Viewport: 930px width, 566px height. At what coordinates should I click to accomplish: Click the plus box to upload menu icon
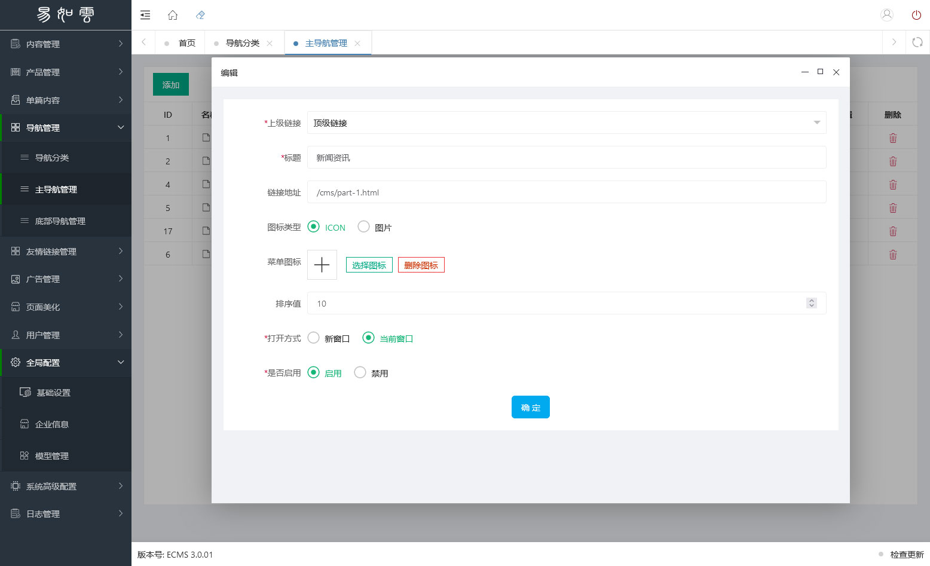click(322, 265)
